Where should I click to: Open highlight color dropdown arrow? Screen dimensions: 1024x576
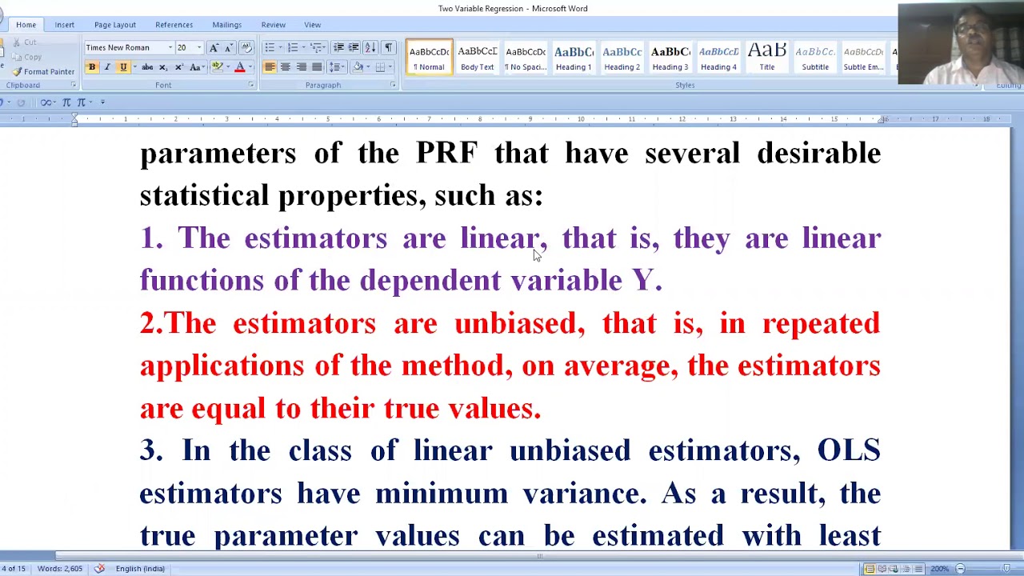(227, 67)
